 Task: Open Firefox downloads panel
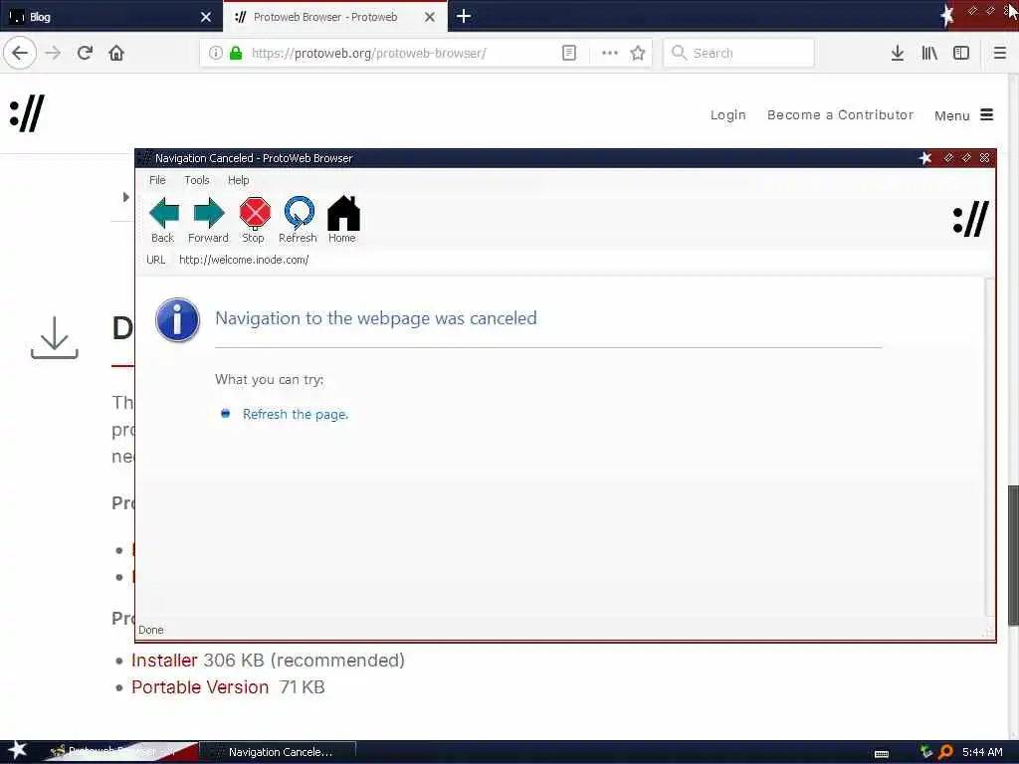pyautogui.click(x=898, y=53)
